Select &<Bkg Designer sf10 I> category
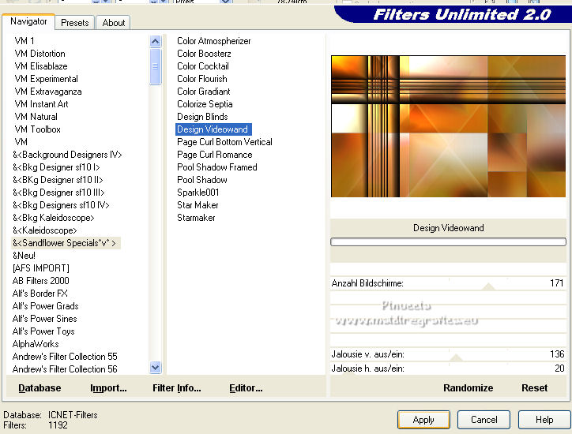Viewport: 572px width, 434px height. [x=56, y=167]
